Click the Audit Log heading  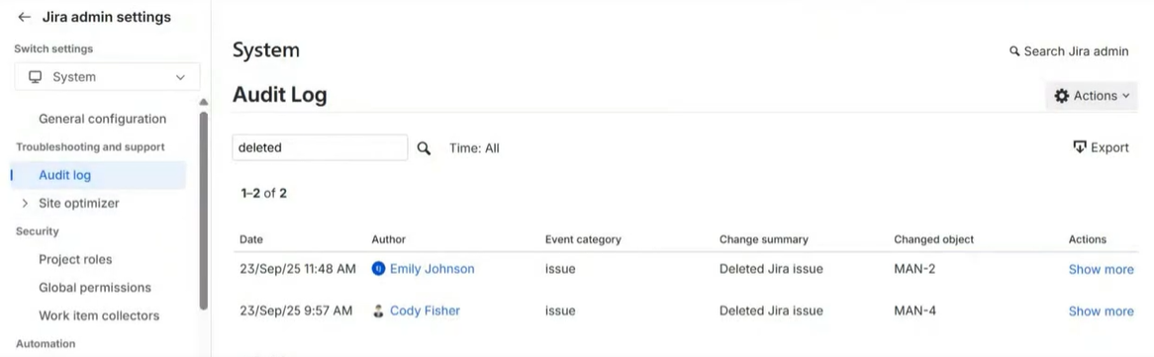280,95
